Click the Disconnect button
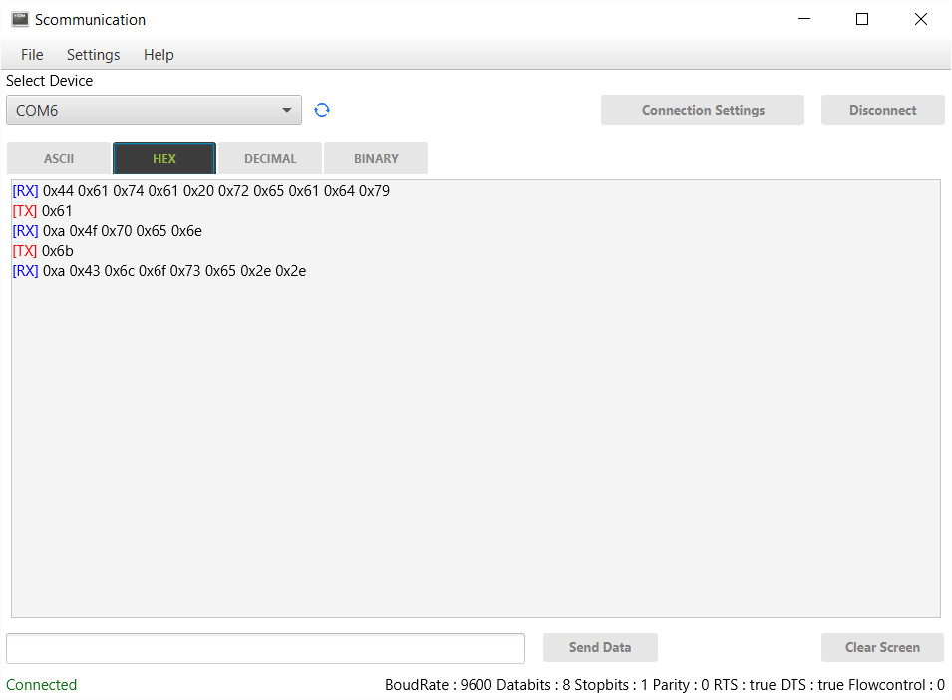The width and height of the screenshot is (952, 700). pyautogui.click(x=883, y=110)
